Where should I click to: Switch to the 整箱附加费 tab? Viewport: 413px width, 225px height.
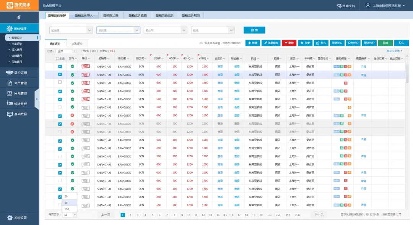coord(111,16)
